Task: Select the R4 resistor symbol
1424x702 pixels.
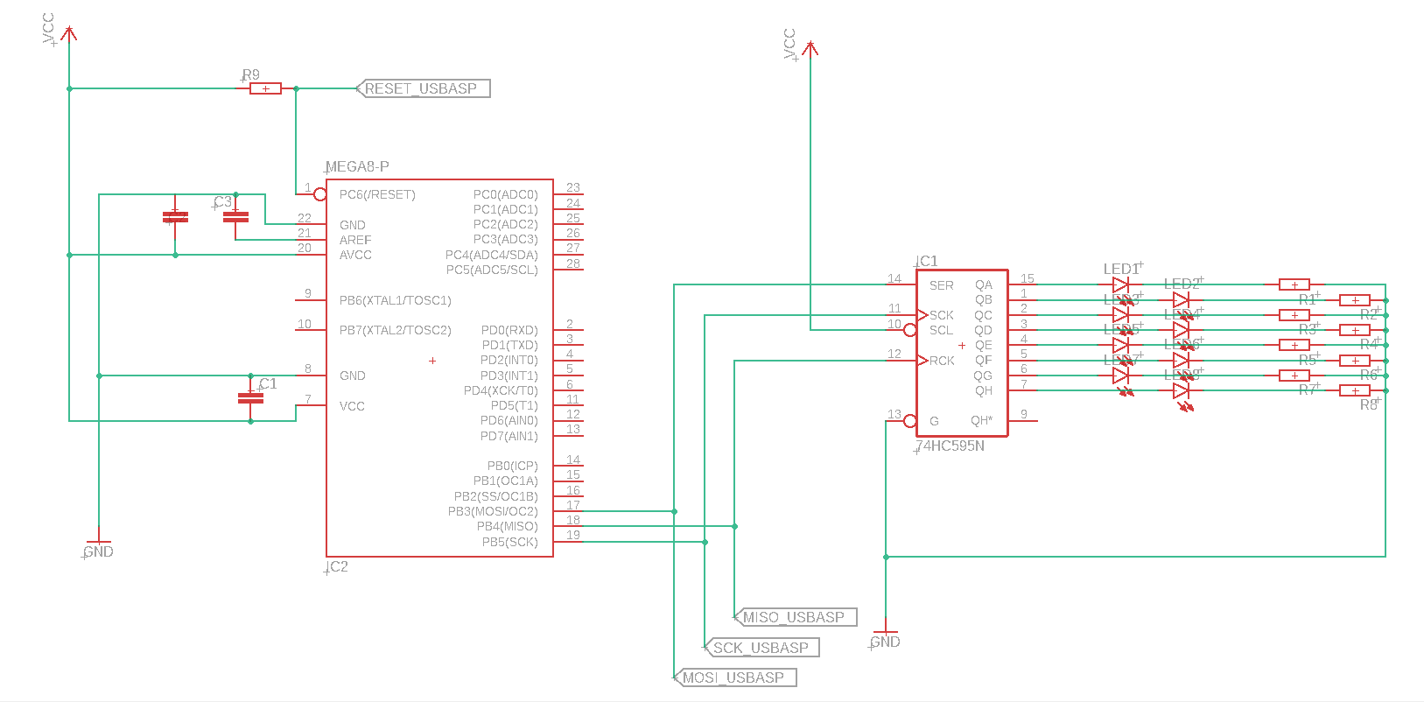Action: (x=1355, y=330)
